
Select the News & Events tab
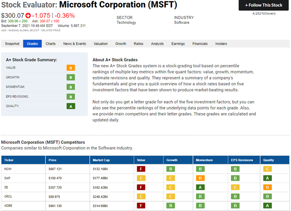coord(75,44)
